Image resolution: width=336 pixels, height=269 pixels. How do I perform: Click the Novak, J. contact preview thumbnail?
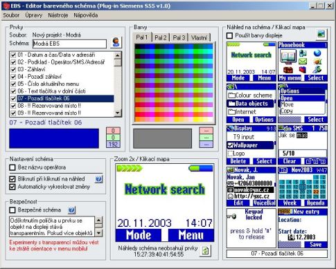click(251, 187)
